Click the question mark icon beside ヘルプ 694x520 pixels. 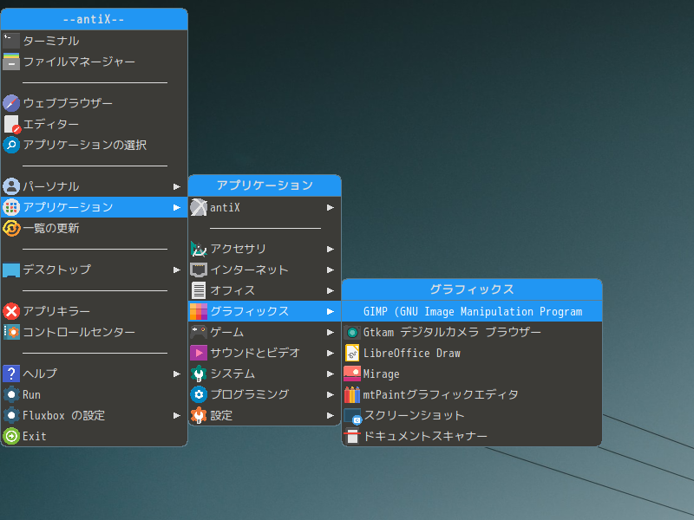click(11, 374)
